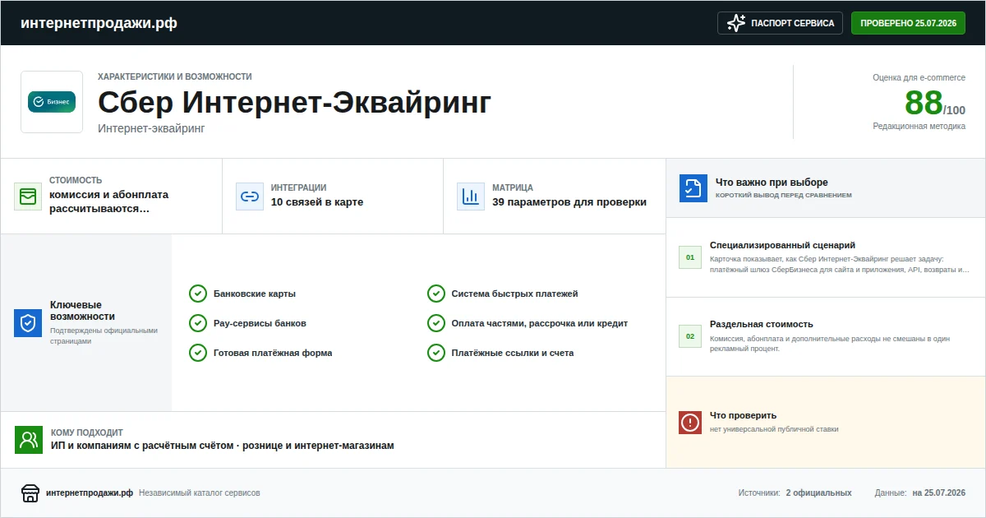Click the Pay-сервисы банков label
986x518 pixels.
[x=260, y=323]
